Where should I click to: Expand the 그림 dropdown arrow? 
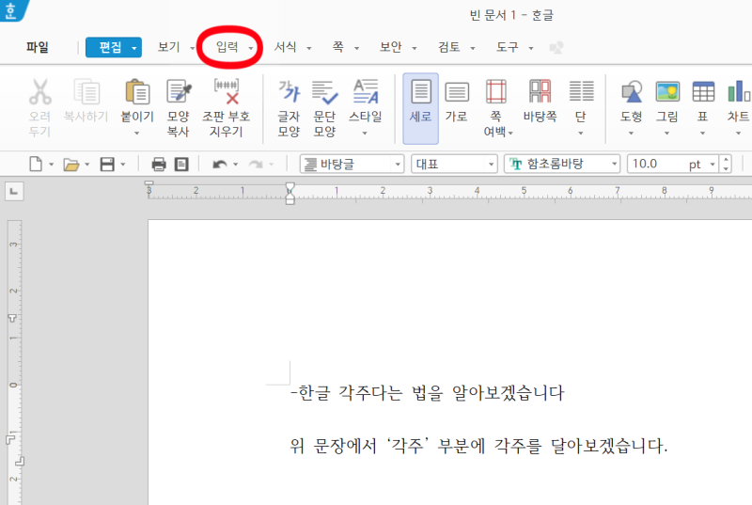(x=667, y=134)
